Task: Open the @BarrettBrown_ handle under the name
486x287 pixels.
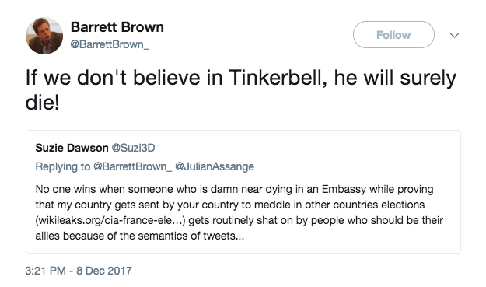Action: [110, 44]
